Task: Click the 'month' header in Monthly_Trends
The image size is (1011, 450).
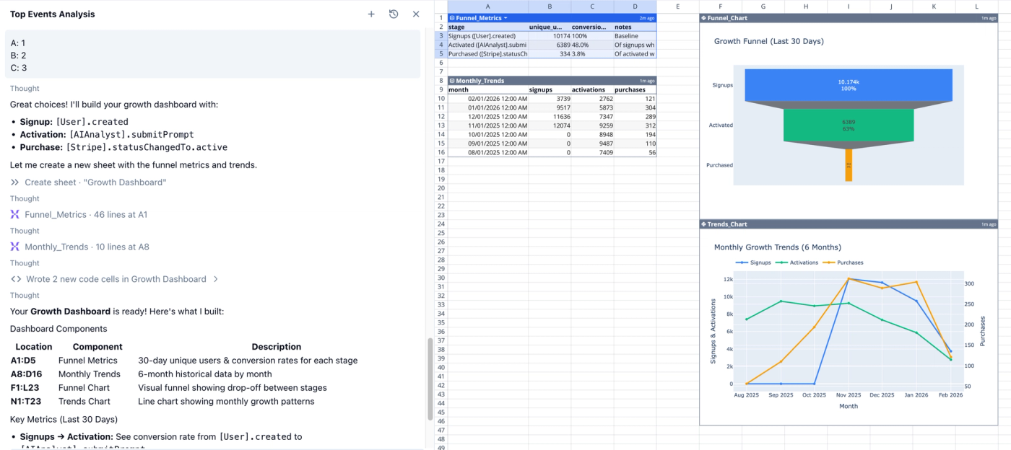Action: point(487,90)
